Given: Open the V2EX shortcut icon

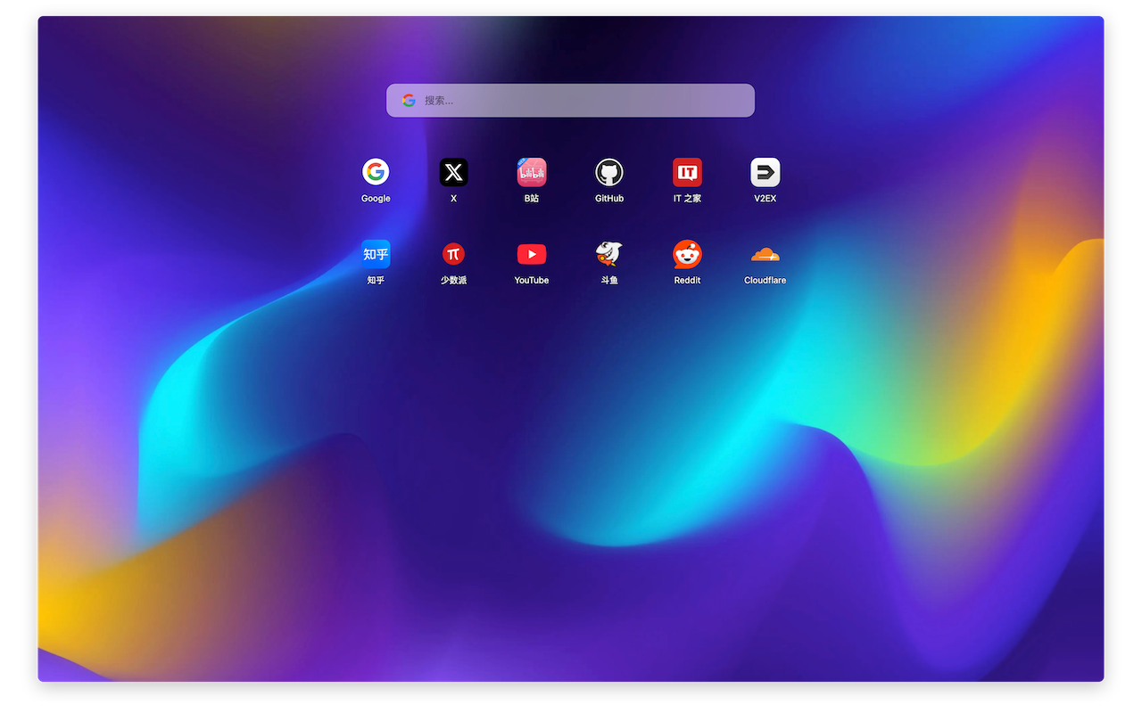Looking at the screenshot, I should coord(765,172).
